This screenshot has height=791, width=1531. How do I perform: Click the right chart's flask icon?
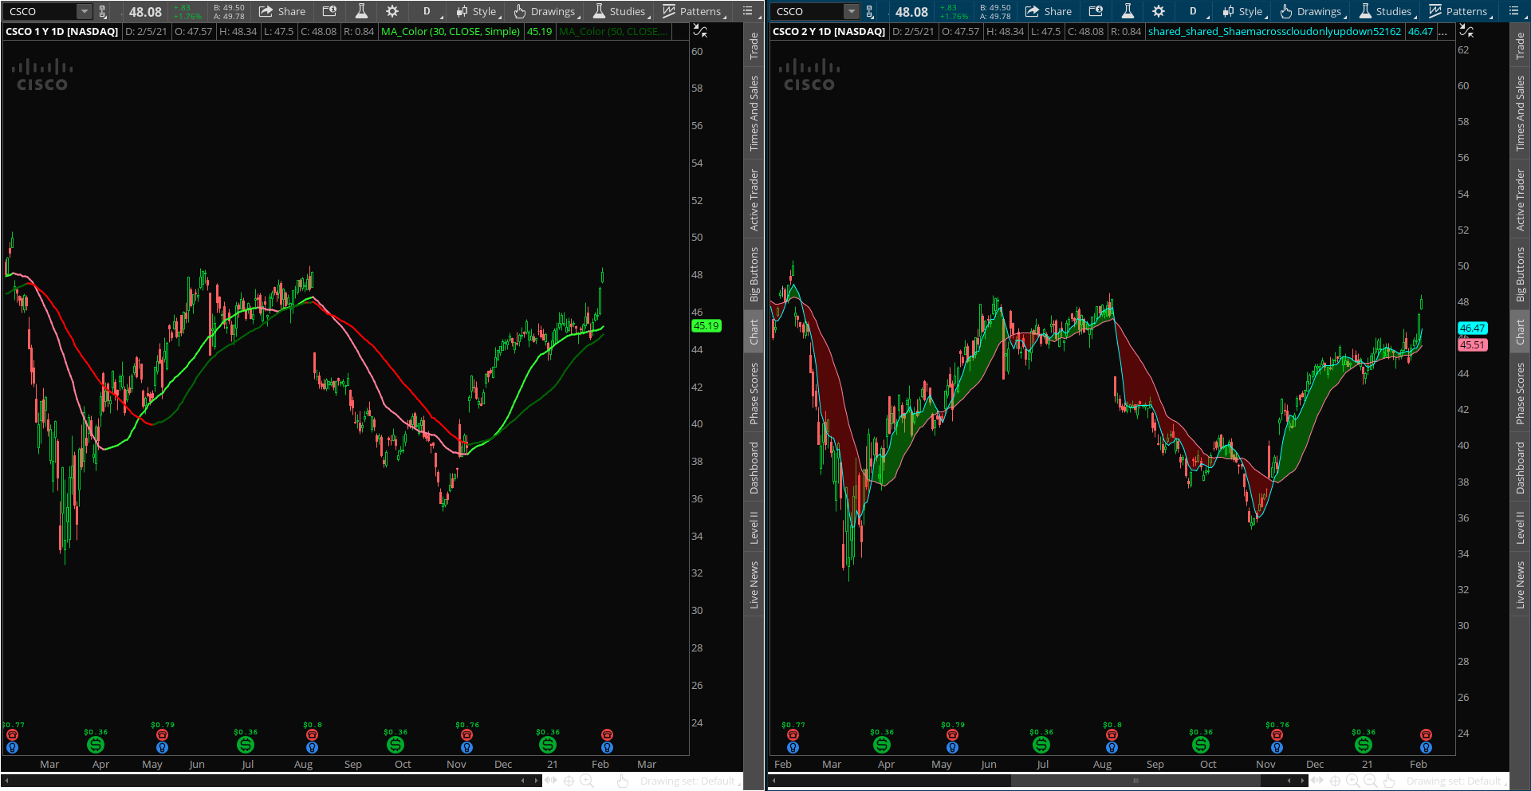tap(1128, 11)
